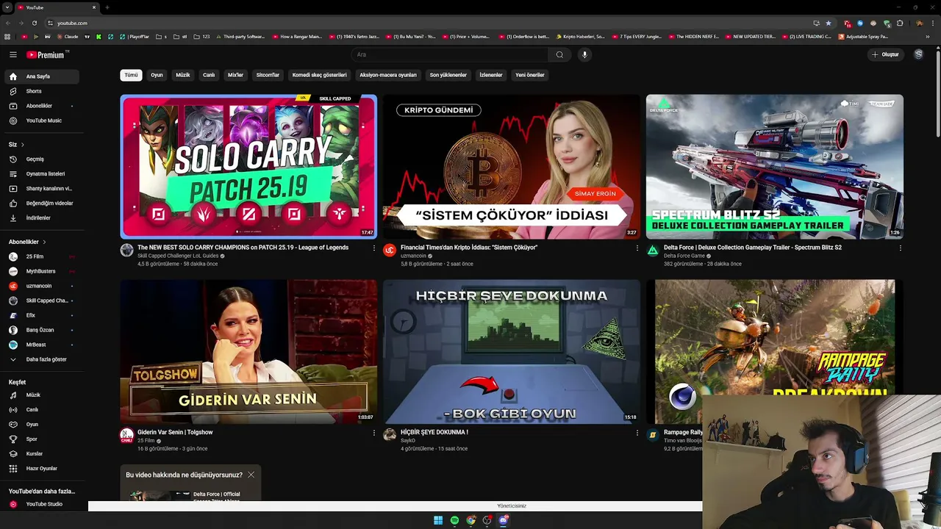Open YouTube Music from sidebar

[x=42, y=120]
